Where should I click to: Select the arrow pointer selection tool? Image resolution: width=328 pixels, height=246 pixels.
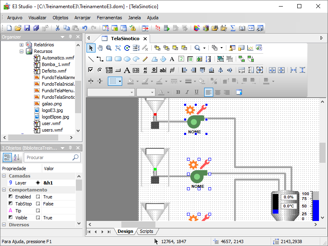91,48
